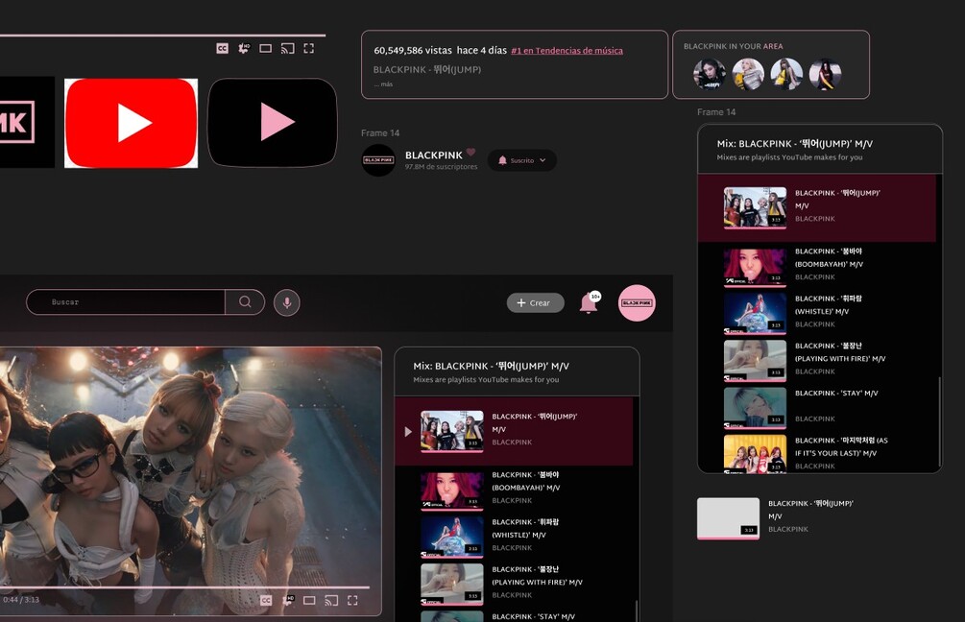Click the pink progress line above the top controls
This screenshot has width=965, height=622.
pos(162,36)
